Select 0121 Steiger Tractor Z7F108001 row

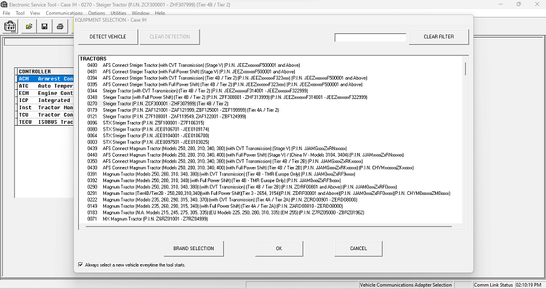click(166, 117)
